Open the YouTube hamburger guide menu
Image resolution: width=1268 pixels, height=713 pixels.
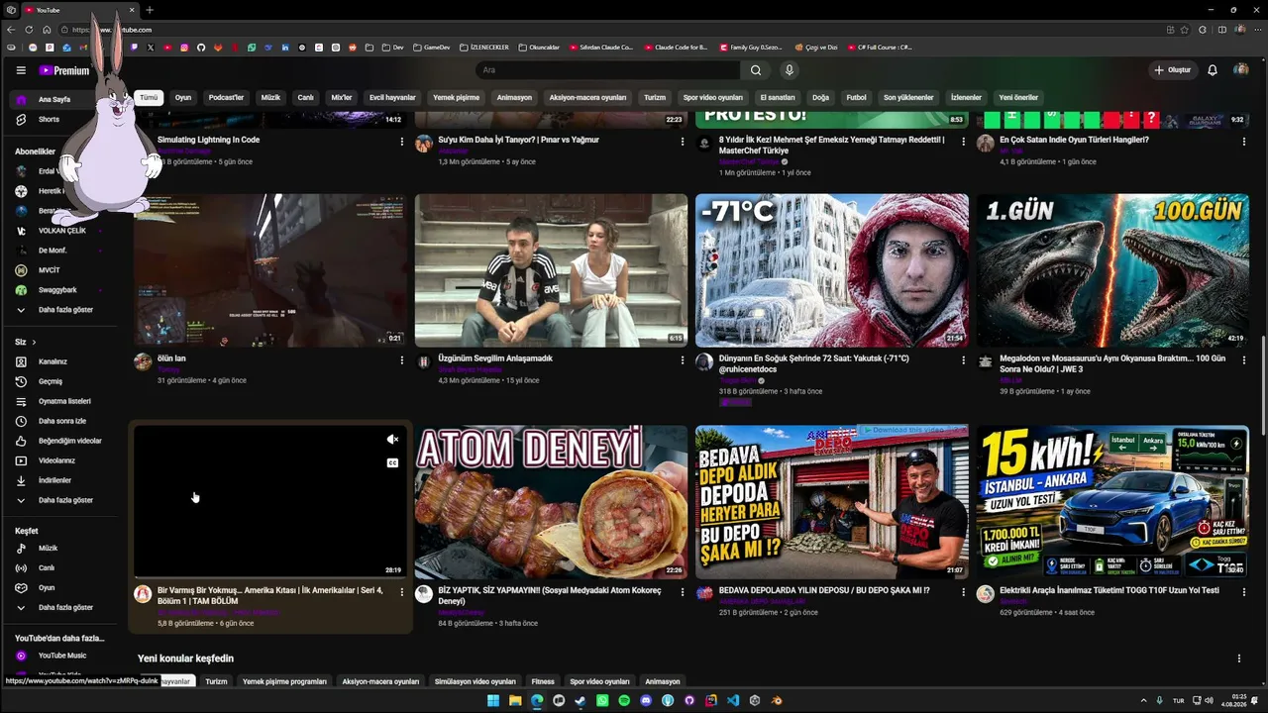pos(21,70)
